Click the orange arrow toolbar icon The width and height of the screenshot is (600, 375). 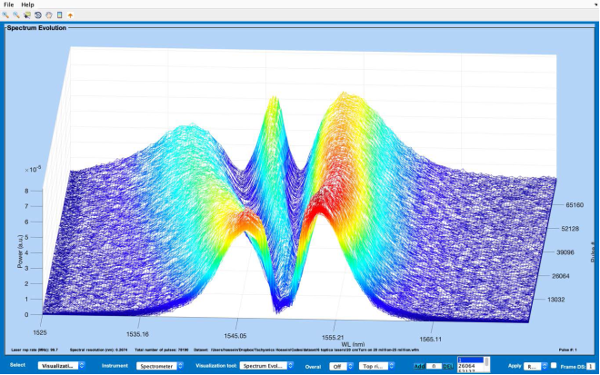pyautogui.click(x=71, y=15)
